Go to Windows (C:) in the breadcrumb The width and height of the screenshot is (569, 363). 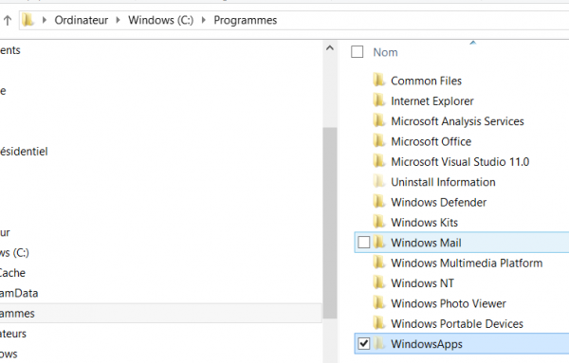(161, 20)
